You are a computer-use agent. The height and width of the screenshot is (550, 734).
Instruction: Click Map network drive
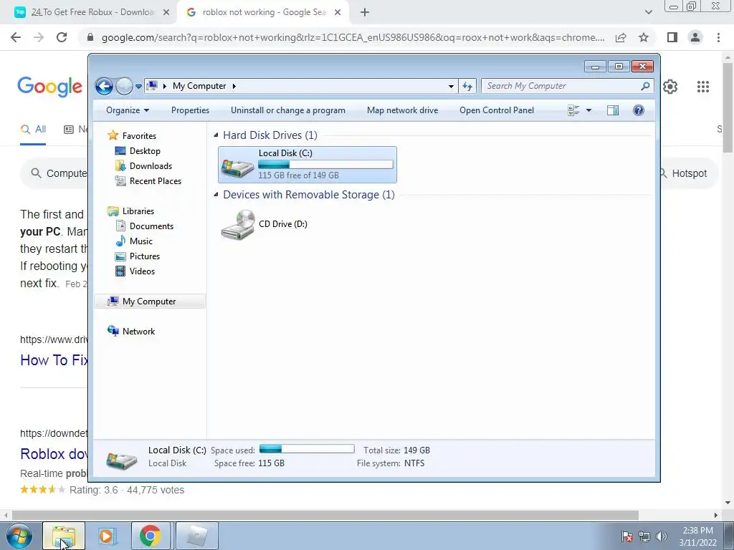[x=403, y=110]
